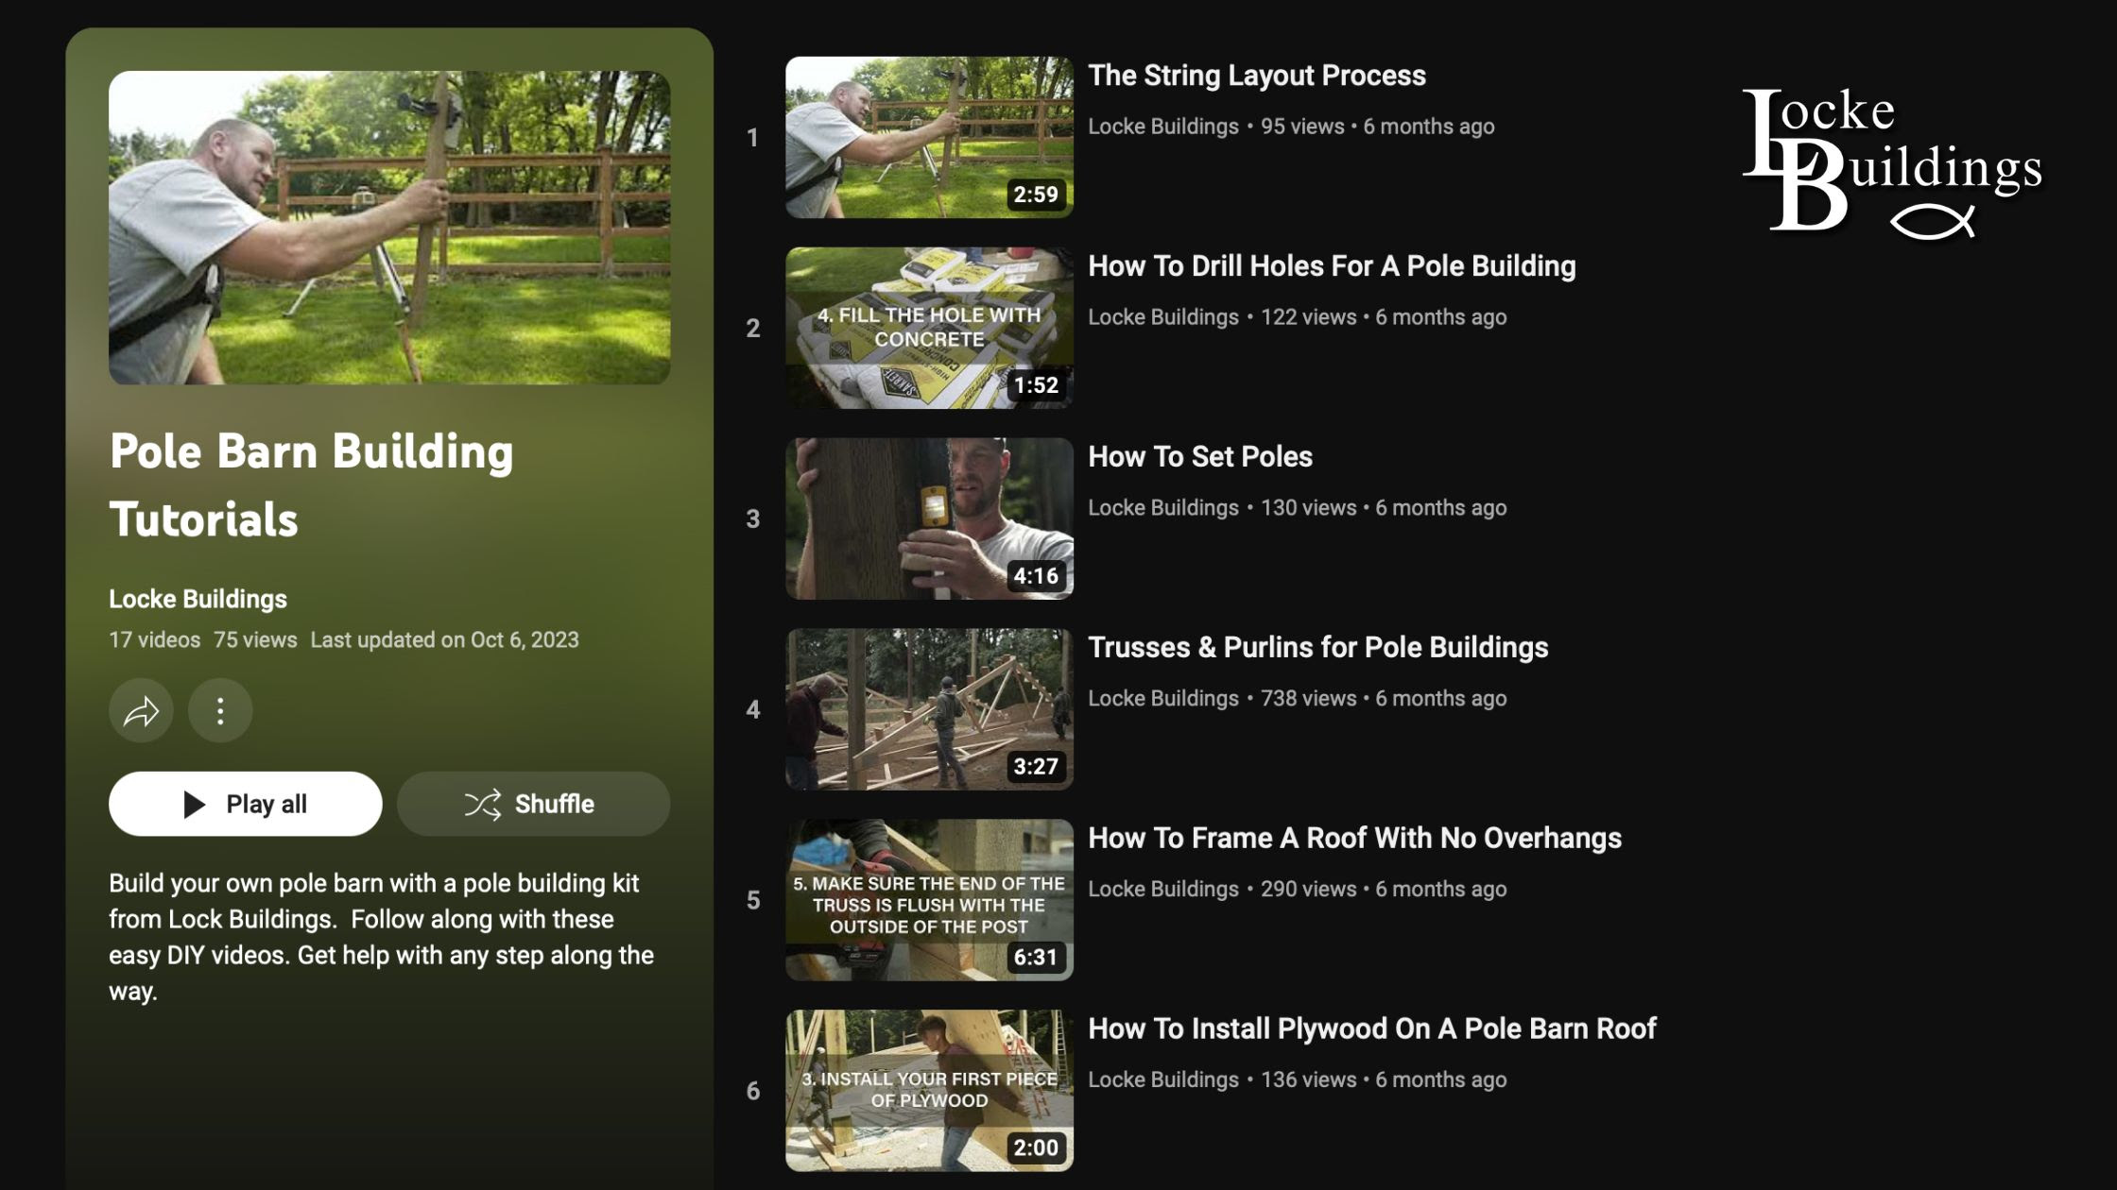Click the 290 views text
Image resolution: width=2117 pixels, height=1190 pixels.
(1308, 890)
